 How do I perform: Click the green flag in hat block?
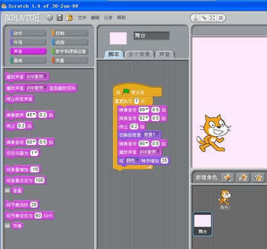tap(126, 91)
